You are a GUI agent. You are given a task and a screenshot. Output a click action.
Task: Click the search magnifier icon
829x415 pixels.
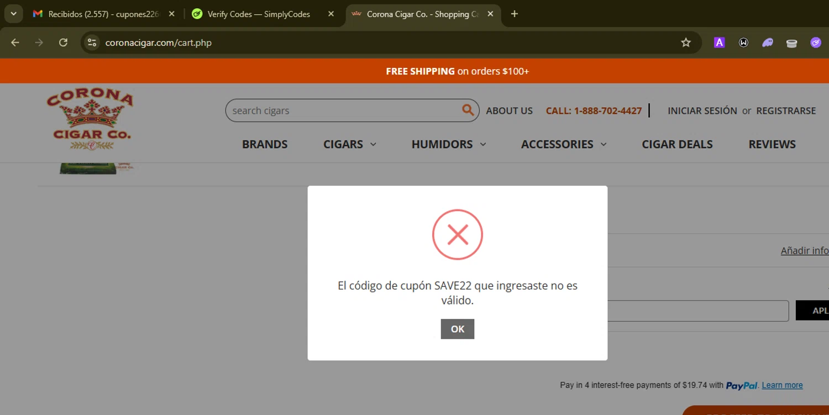click(x=468, y=110)
